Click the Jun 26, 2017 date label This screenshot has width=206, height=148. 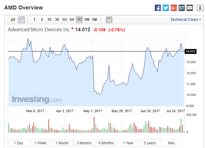click(x=150, y=111)
